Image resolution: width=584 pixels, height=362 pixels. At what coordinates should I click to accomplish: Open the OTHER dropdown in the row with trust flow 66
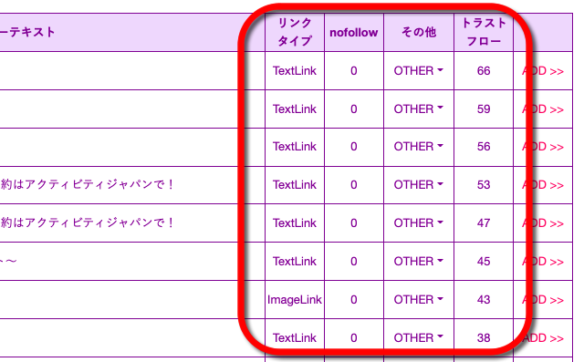pos(419,71)
